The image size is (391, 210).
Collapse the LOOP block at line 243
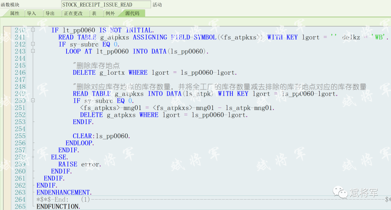33,51
